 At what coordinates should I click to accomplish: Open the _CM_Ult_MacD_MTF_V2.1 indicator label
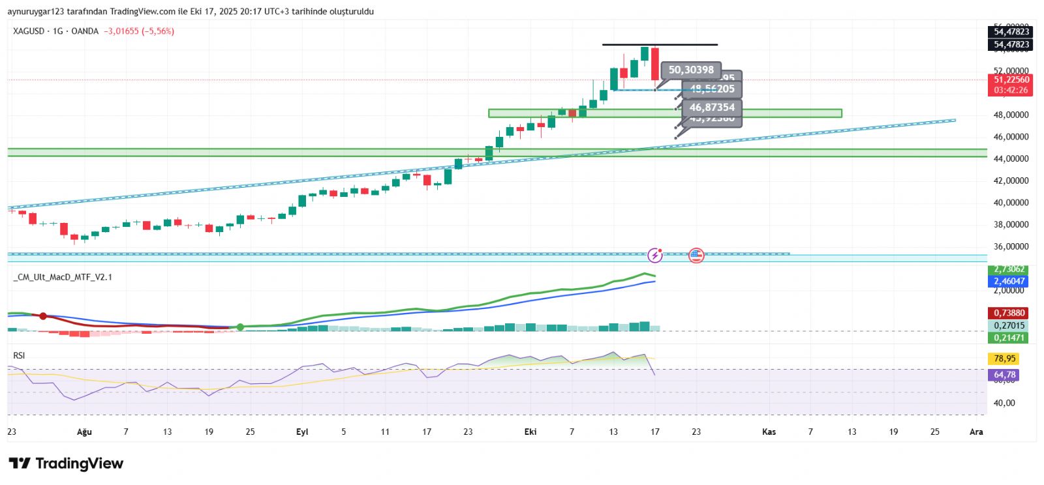63,277
